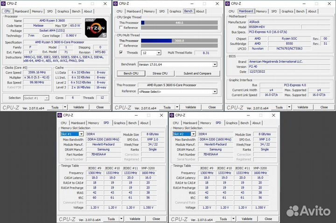Click the Close button in the Slot #1 SPD window
The image size is (336, 223).
pyautogui.click(x=156, y=219)
